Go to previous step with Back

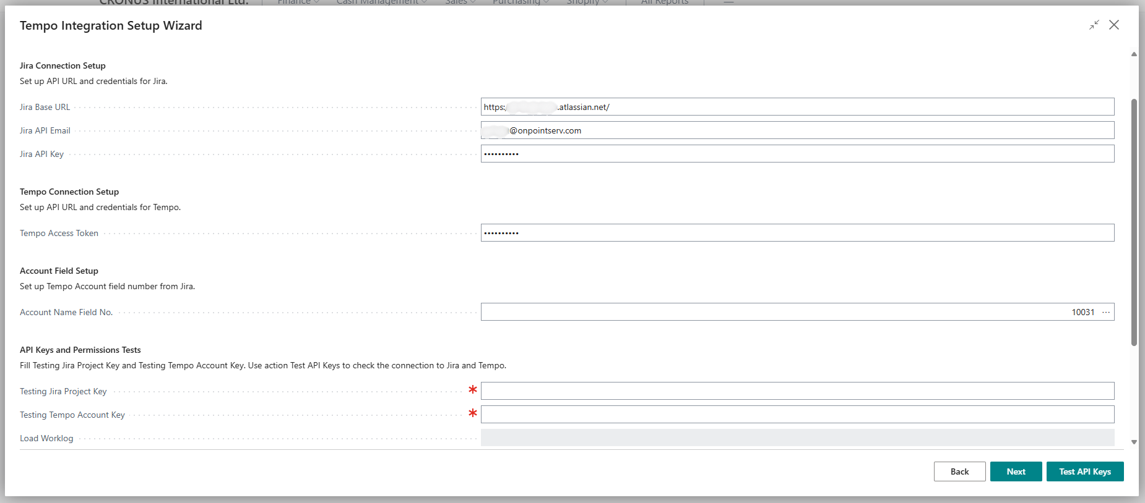[959, 471]
